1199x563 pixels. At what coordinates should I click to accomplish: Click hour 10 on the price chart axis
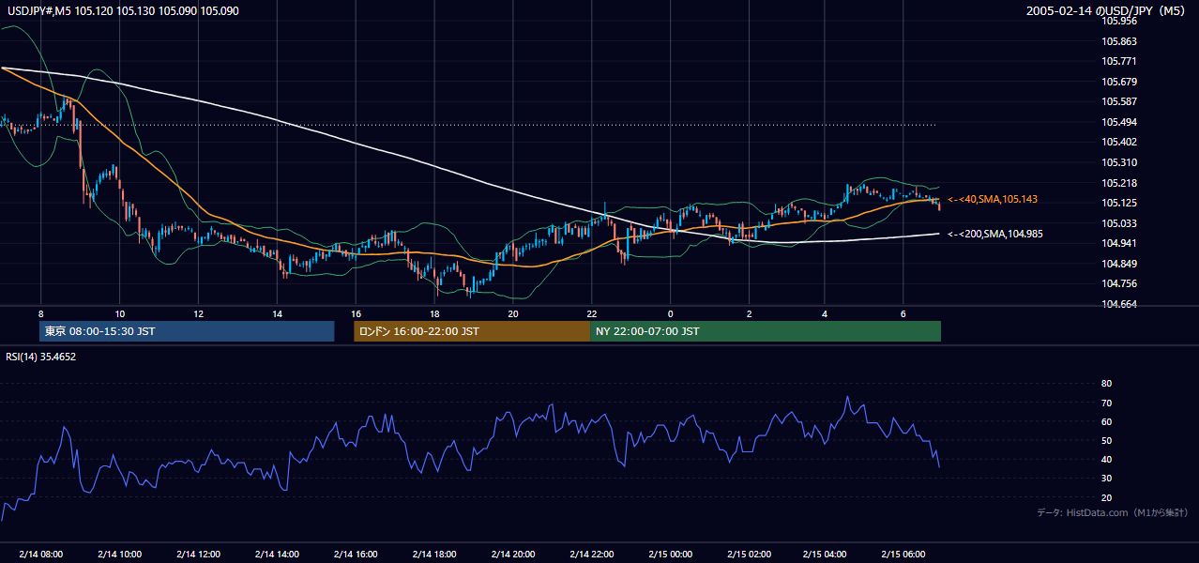[x=119, y=312]
